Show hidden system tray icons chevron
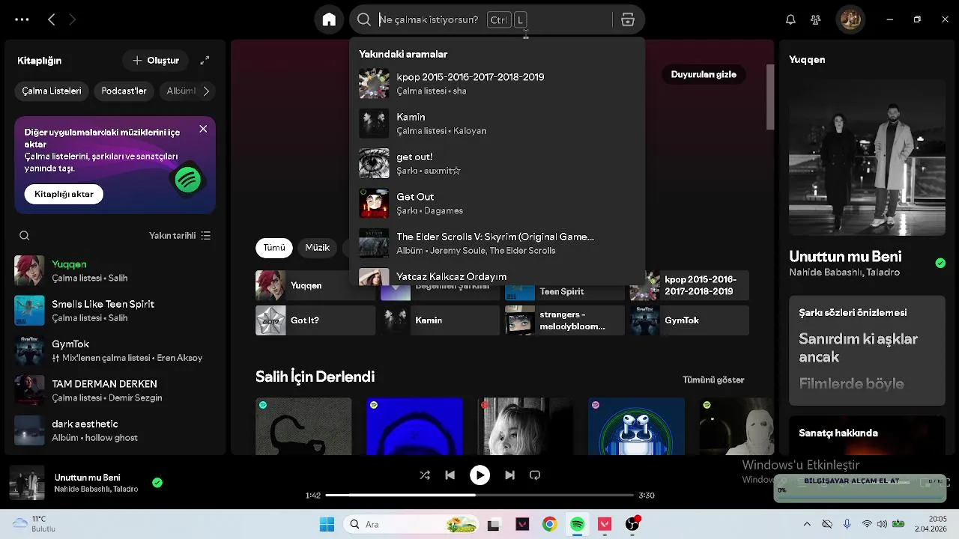This screenshot has height=539, width=959. (807, 524)
